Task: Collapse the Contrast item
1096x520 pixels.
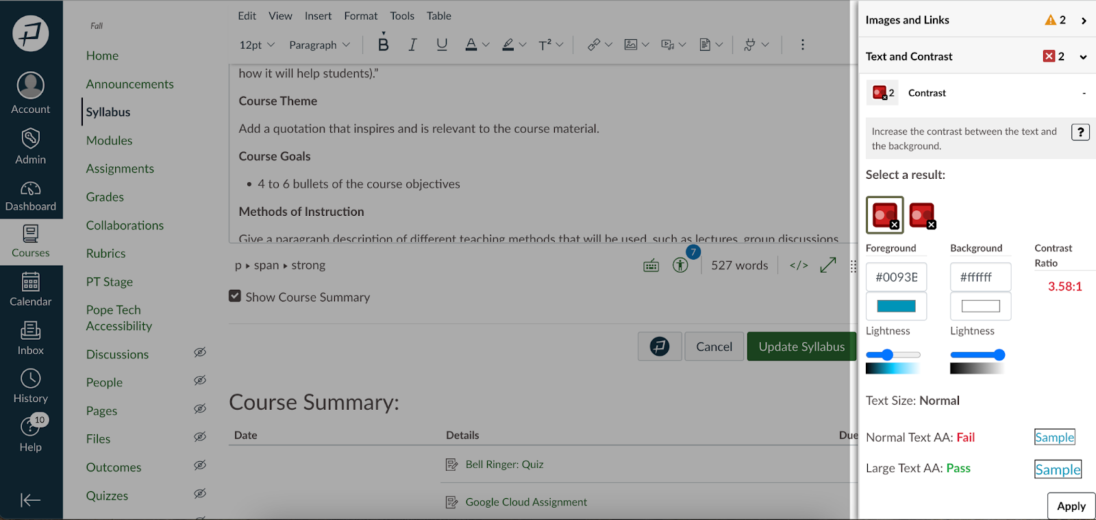Action: (1084, 93)
